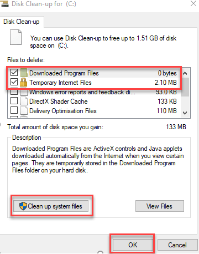
Task: Click the blank document icon beside the disk space message
Action: (x=15, y=37)
